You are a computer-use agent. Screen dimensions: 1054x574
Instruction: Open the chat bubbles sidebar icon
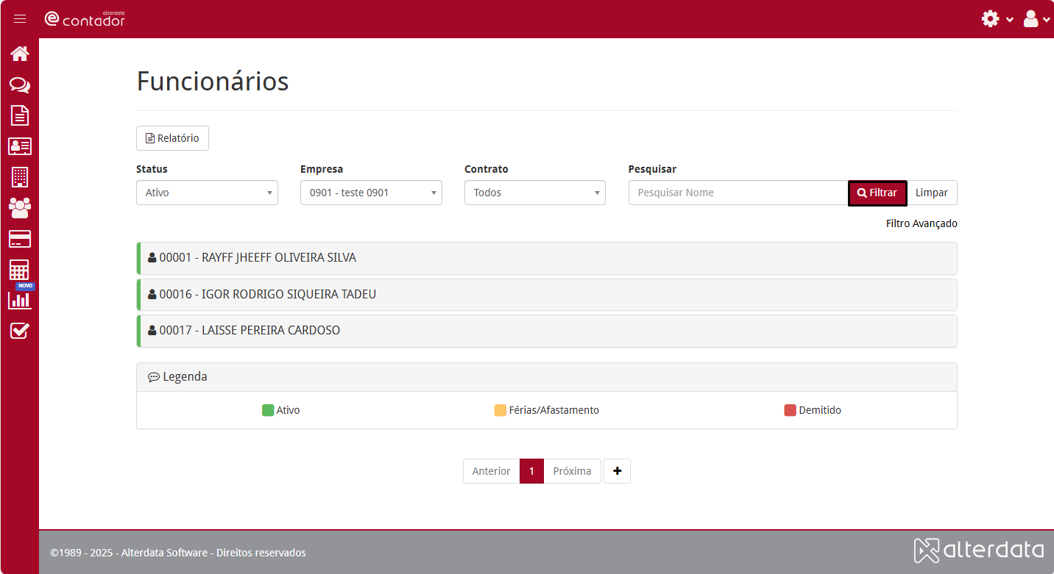[20, 85]
